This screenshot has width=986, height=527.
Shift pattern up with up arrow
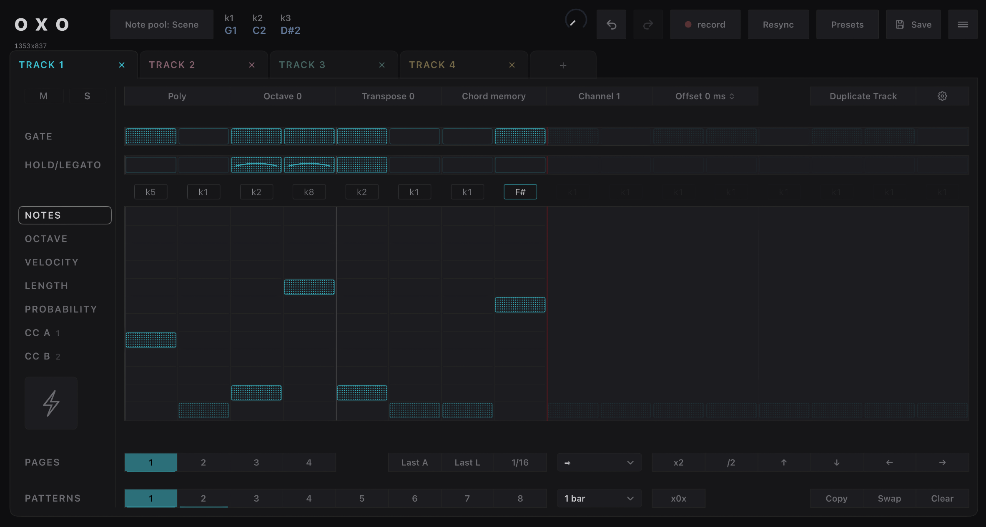(784, 462)
